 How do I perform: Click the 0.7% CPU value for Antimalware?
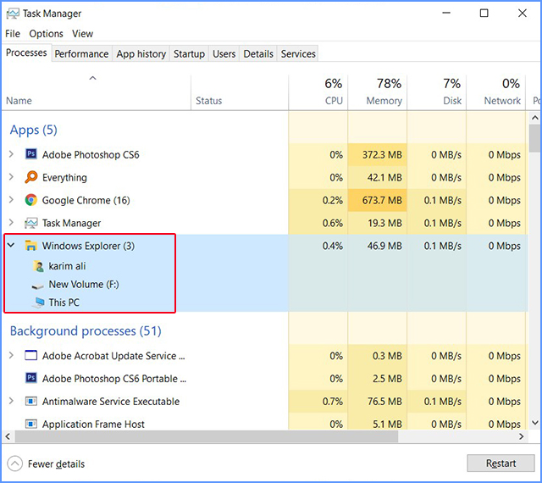(x=333, y=402)
